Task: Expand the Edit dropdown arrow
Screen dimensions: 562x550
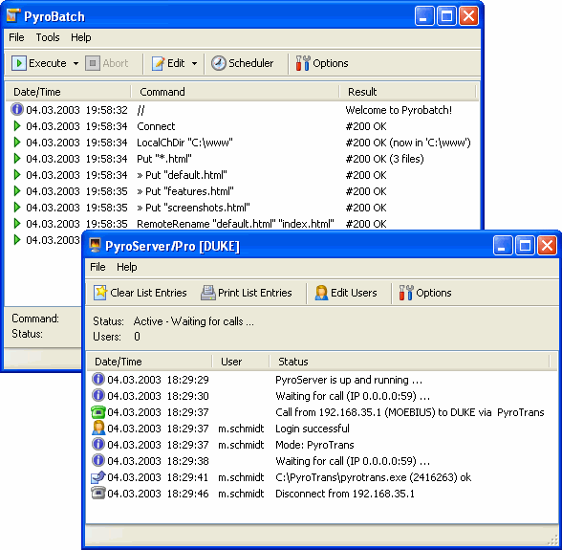Action: click(x=194, y=64)
